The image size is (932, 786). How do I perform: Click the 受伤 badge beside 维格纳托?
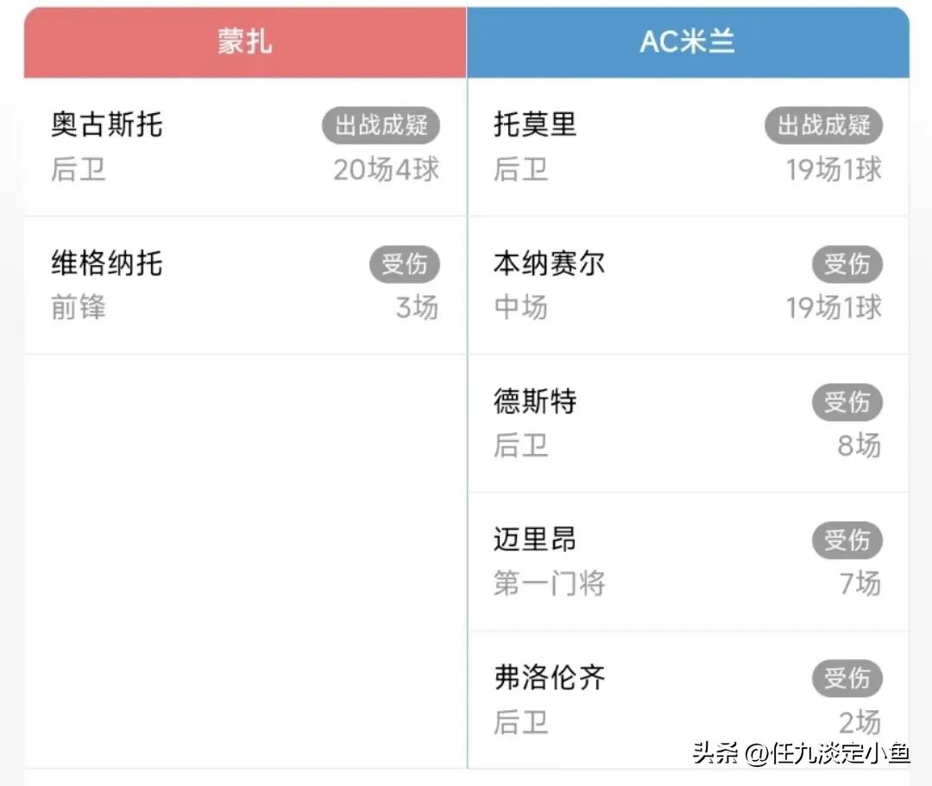pyautogui.click(x=406, y=265)
